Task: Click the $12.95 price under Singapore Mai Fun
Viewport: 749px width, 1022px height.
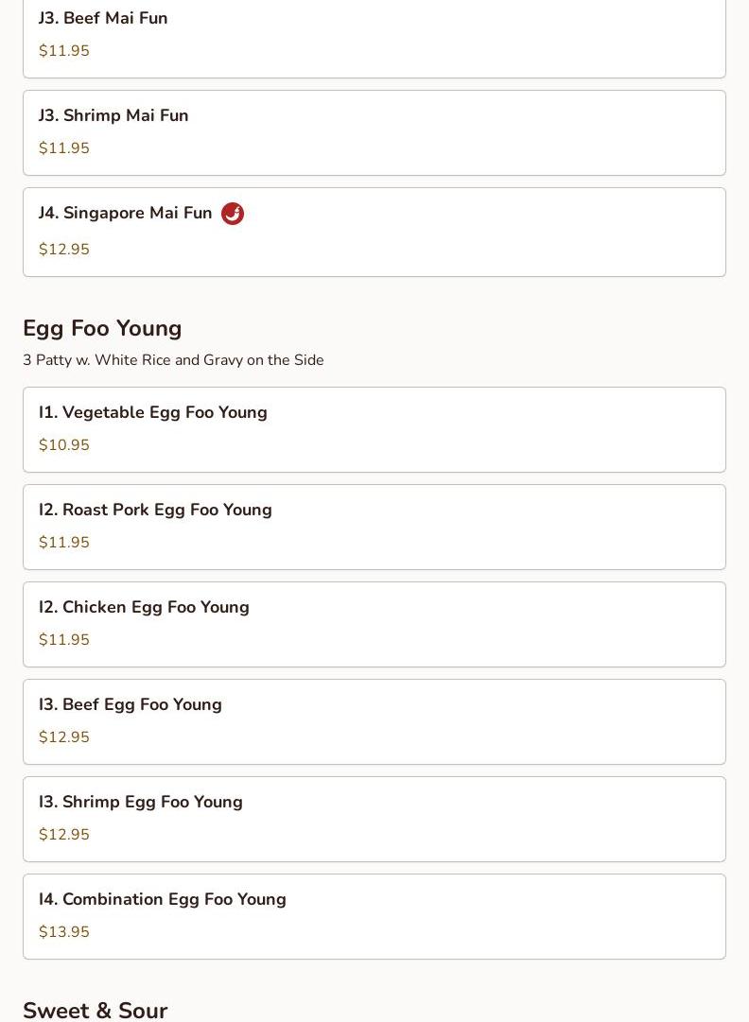Action: 64,250
